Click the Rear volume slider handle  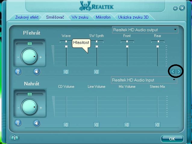tap(158, 46)
